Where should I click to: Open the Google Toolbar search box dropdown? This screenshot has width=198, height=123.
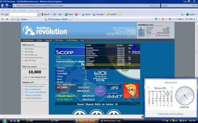click(x=38, y=15)
